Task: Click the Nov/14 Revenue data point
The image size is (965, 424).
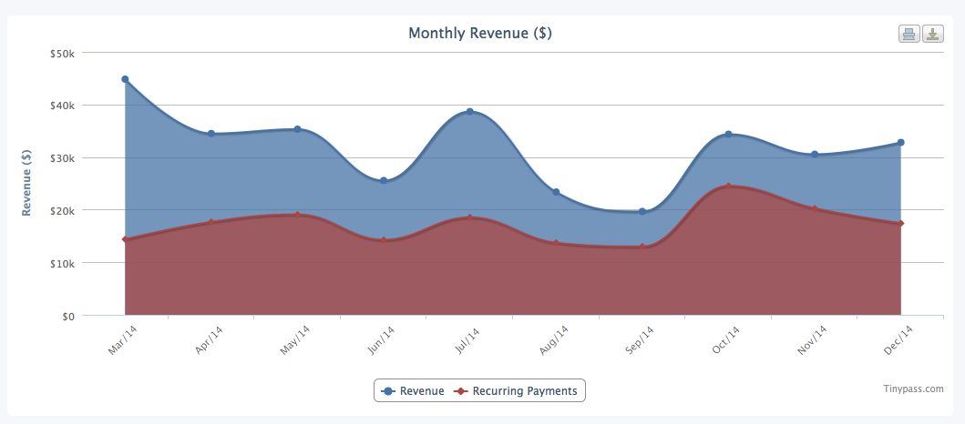Action: 815,155
